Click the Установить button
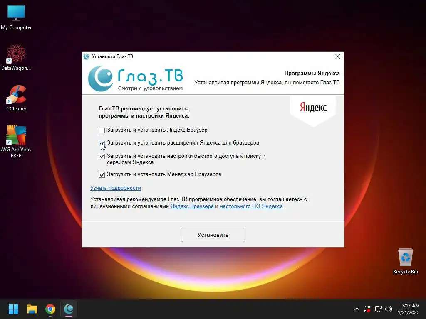 pyautogui.click(x=213, y=235)
